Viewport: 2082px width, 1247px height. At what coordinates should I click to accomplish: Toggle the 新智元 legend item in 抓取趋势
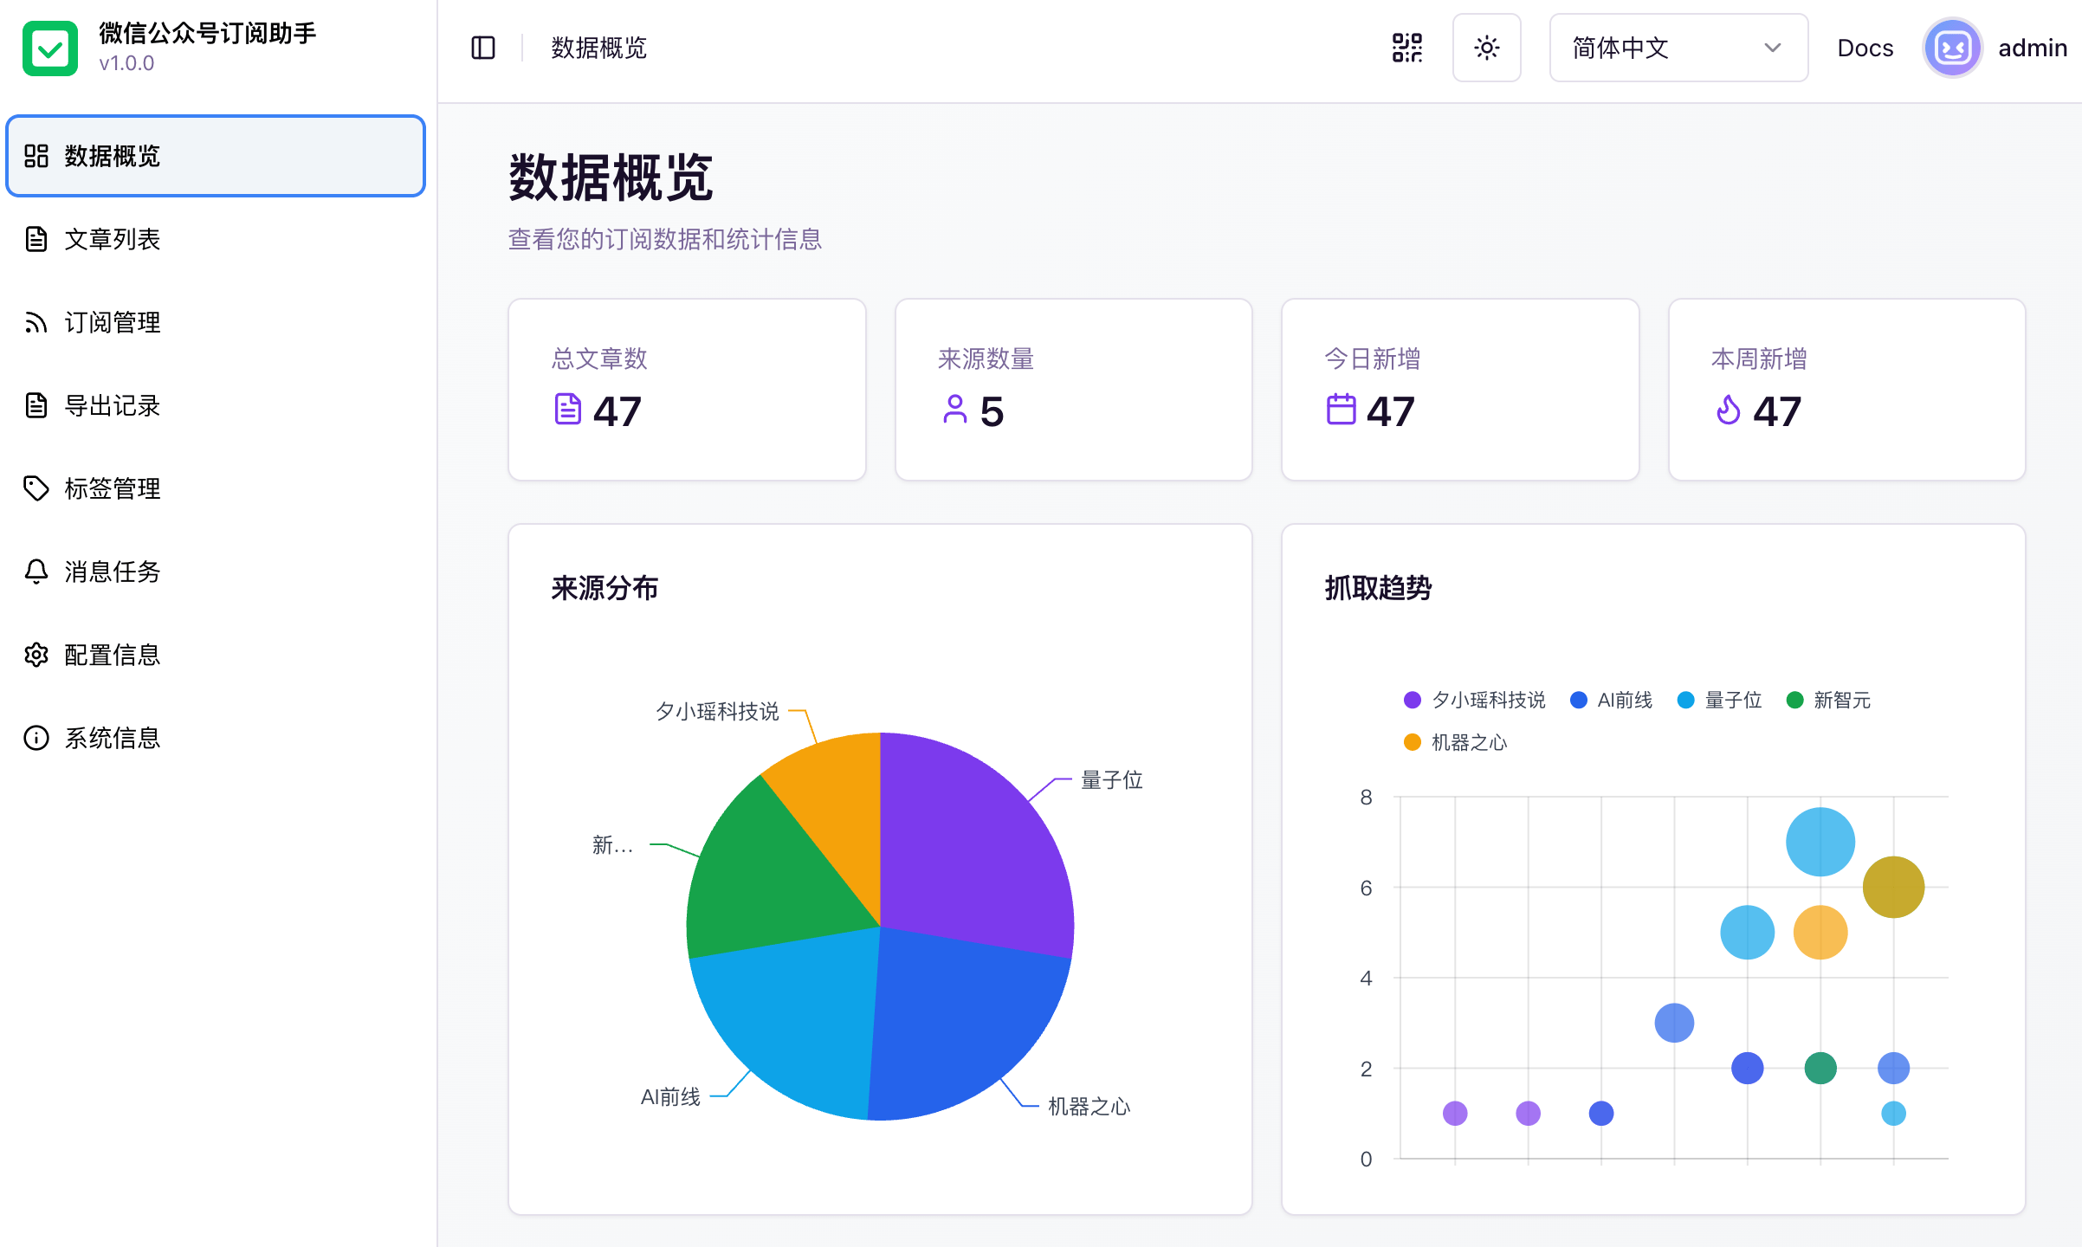[1827, 701]
